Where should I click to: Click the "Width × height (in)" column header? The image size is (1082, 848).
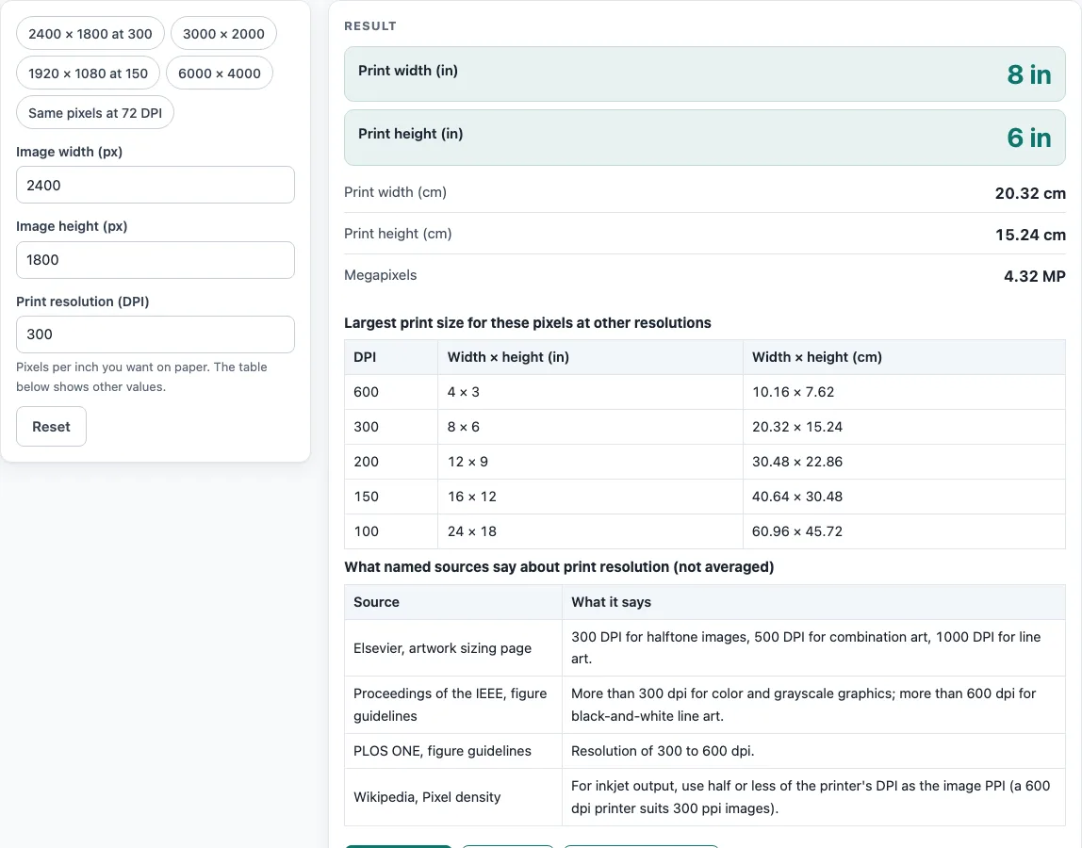click(x=590, y=357)
